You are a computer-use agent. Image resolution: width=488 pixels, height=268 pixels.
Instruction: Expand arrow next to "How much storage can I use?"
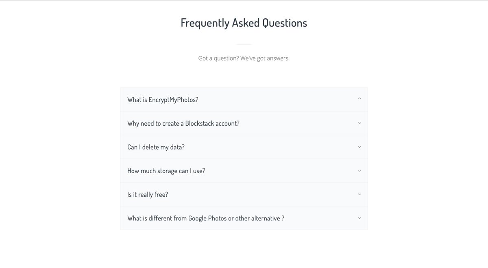pyautogui.click(x=359, y=171)
